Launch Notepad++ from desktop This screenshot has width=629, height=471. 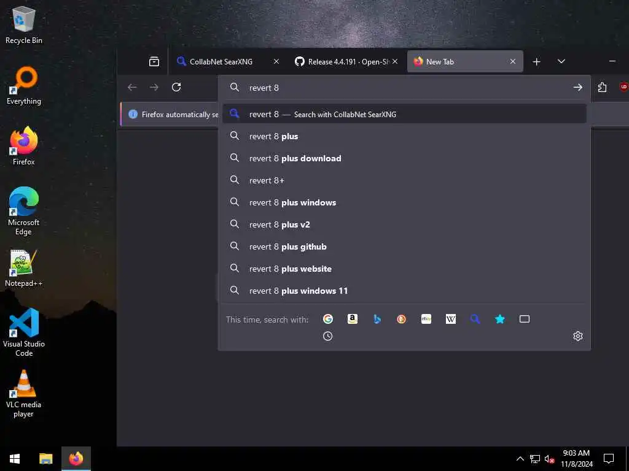tap(24, 267)
